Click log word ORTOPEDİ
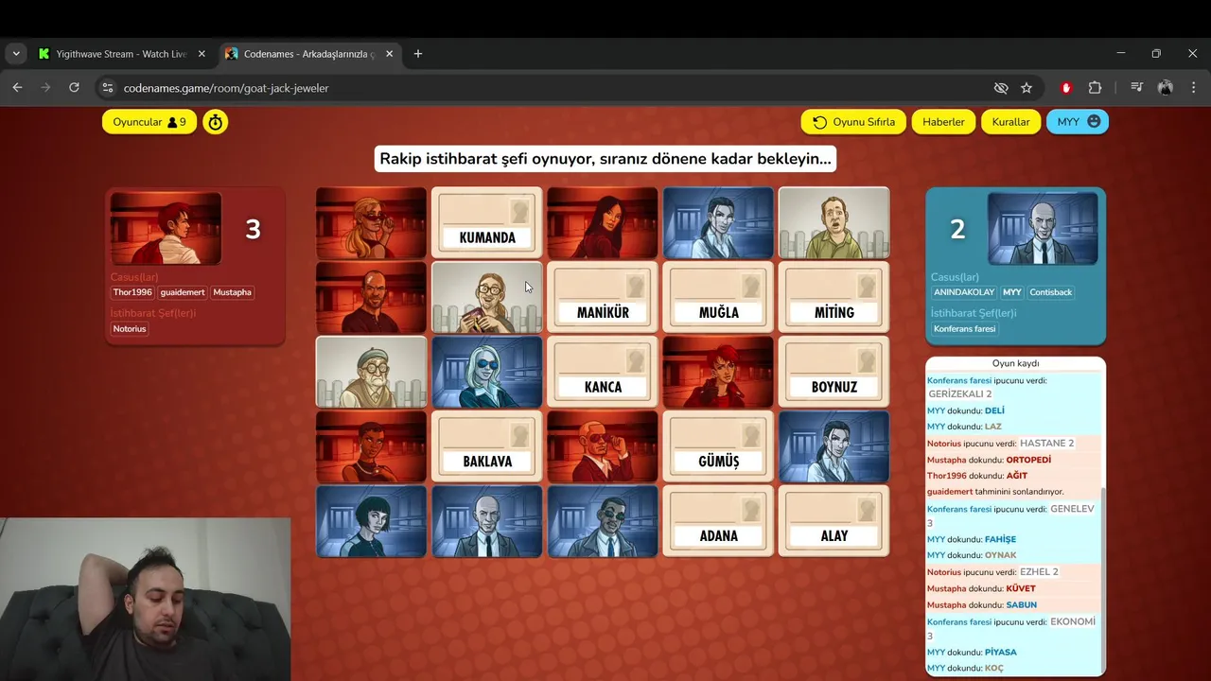The image size is (1211, 681). pos(1028,460)
